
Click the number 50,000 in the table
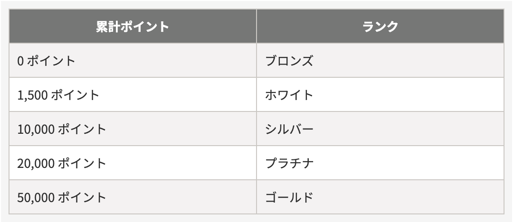click(x=35, y=198)
